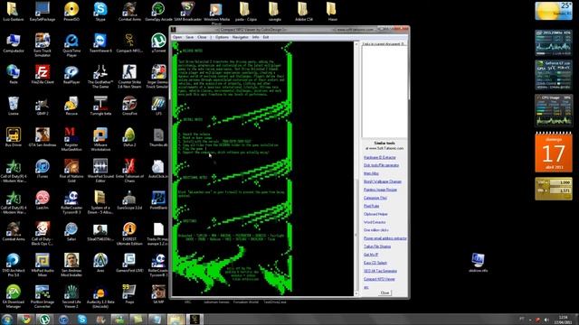Open the Adobe CS4 folder on desktop
This screenshot has height=325, width=579.
pos(304,12)
